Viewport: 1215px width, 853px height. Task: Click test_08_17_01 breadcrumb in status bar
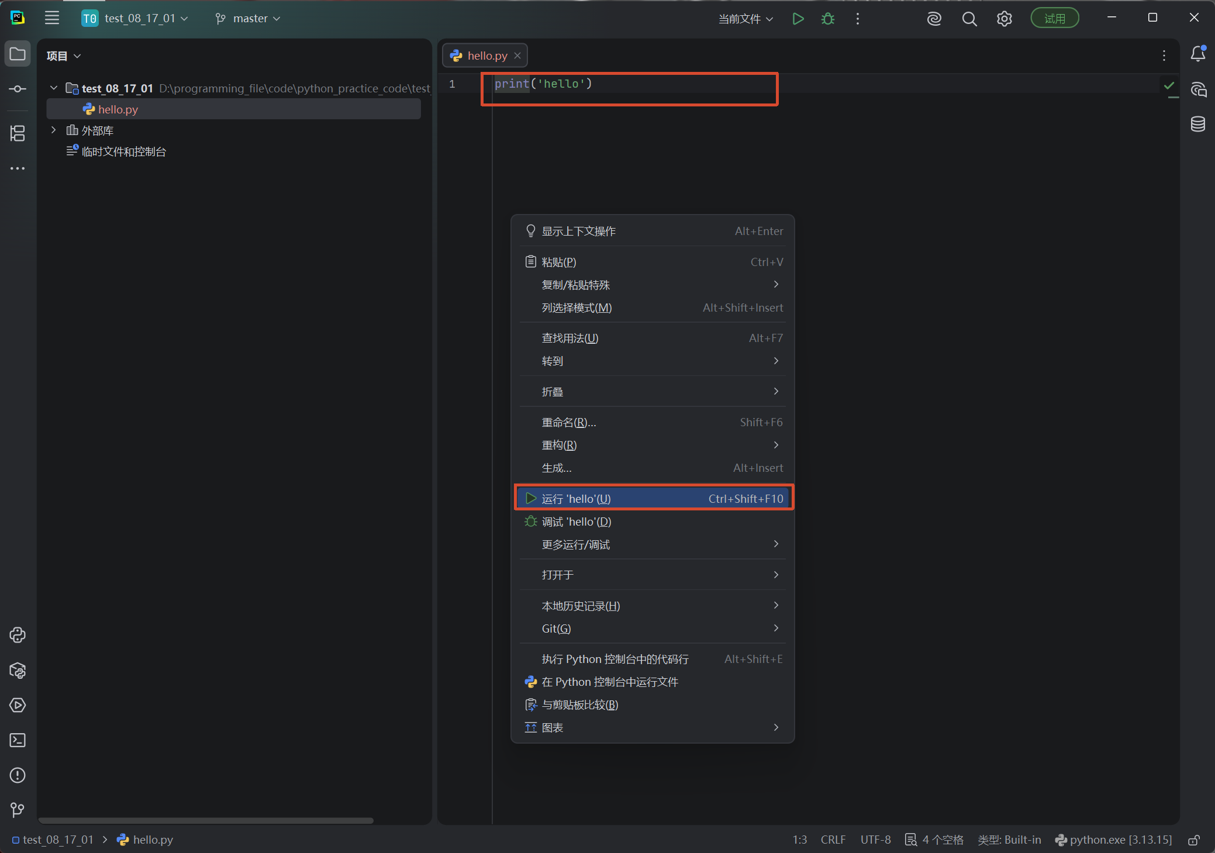(53, 840)
